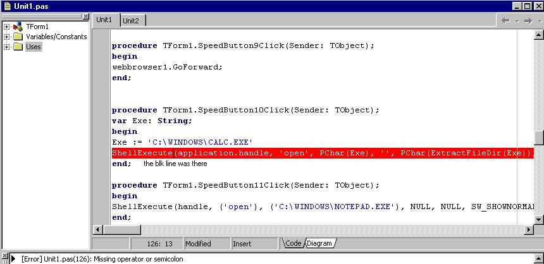Expand the Variables/Constants node
Viewport: 544px width, 264px height.
coord(7,37)
